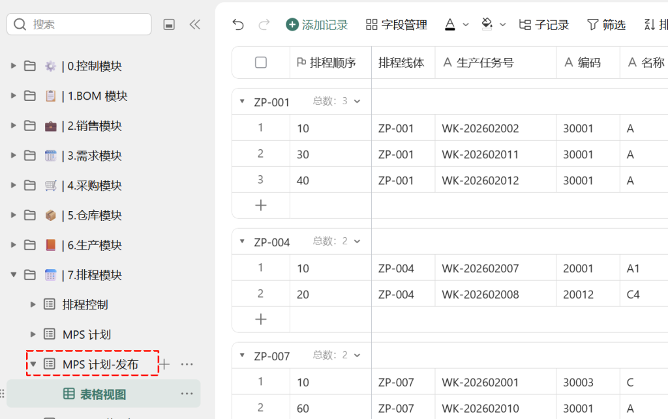This screenshot has height=419, width=668.
Task: Click the sidebar search field
Action: (79, 24)
